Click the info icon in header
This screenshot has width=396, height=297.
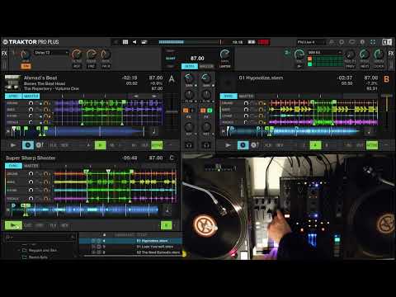tap(362, 42)
